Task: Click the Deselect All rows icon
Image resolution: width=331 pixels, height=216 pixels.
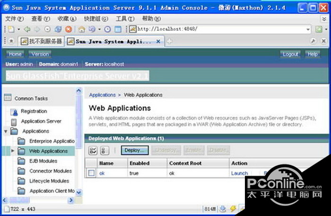Action: tap(105, 150)
